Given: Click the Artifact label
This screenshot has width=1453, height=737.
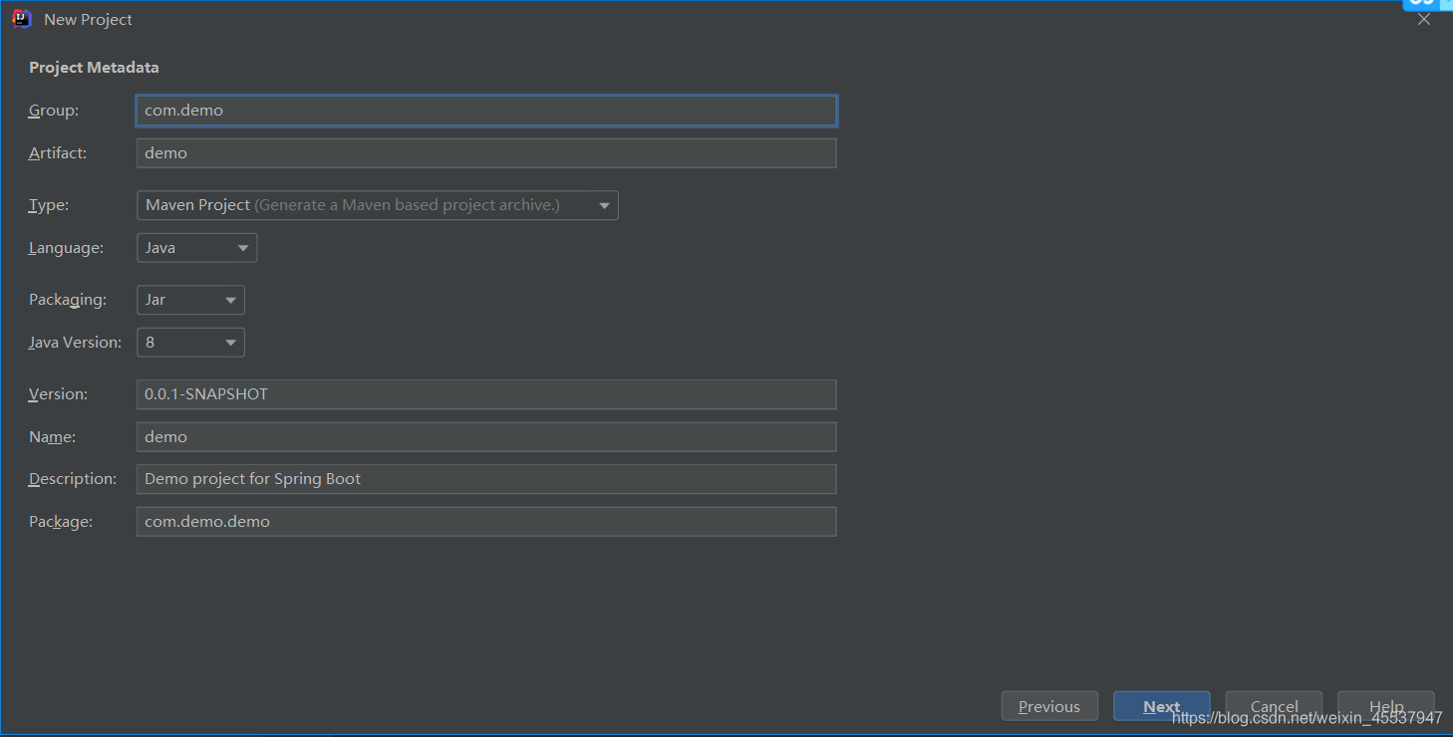Looking at the screenshot, I should [58, 153].
